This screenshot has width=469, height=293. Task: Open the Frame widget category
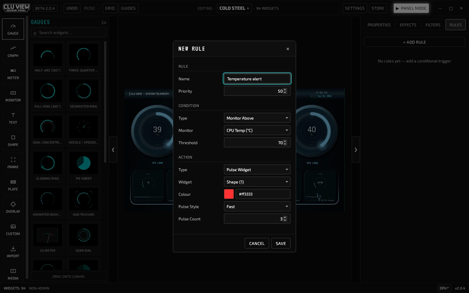pos(13,163)
